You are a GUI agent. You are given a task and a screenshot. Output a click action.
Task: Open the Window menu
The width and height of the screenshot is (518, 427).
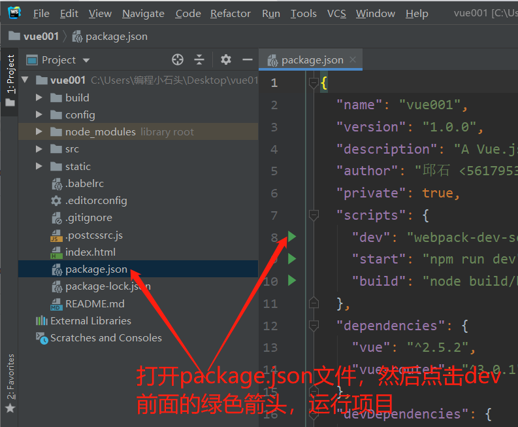(x=376, y=14)
